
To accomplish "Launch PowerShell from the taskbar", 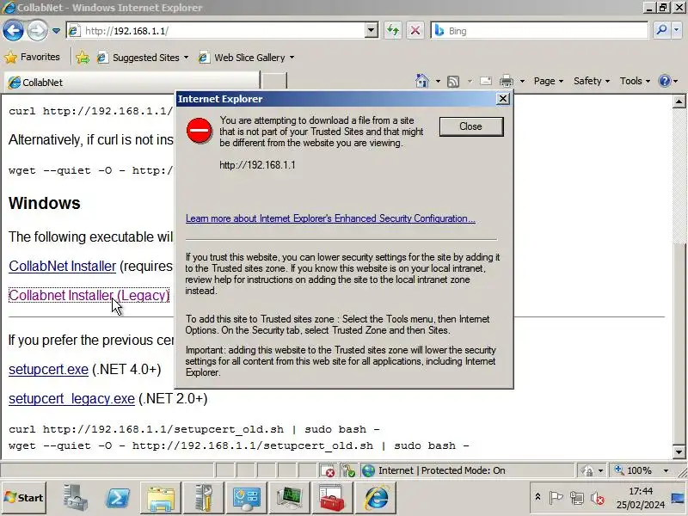I will point(118,498).
